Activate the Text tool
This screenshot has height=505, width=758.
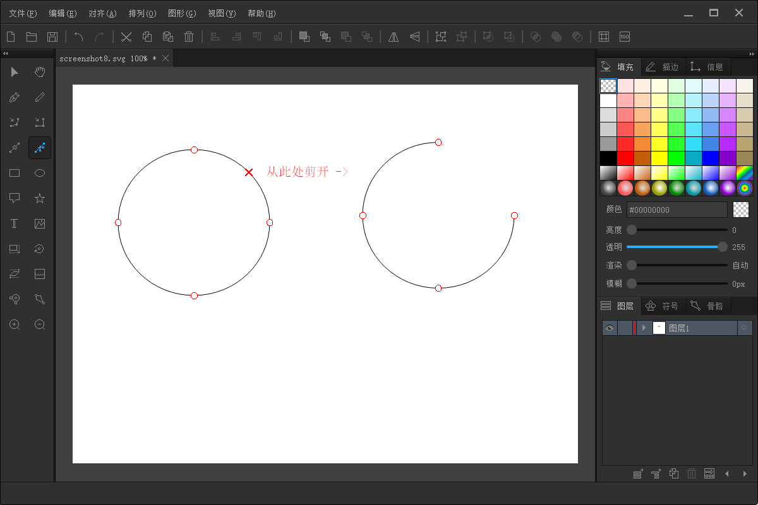click(x=15, y=223)
